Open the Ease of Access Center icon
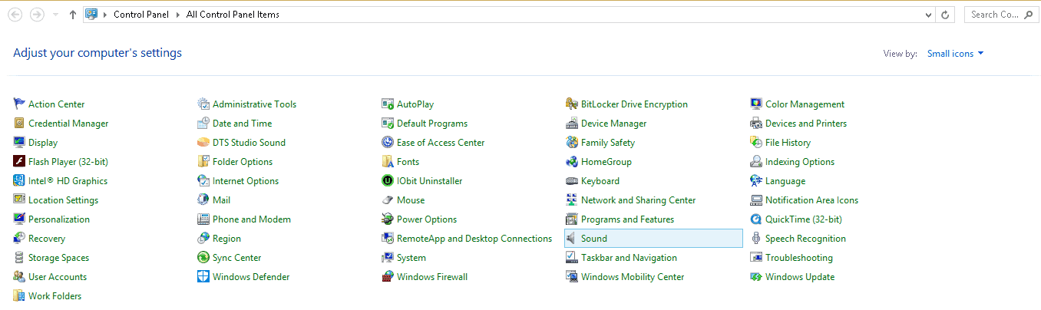 388,142
